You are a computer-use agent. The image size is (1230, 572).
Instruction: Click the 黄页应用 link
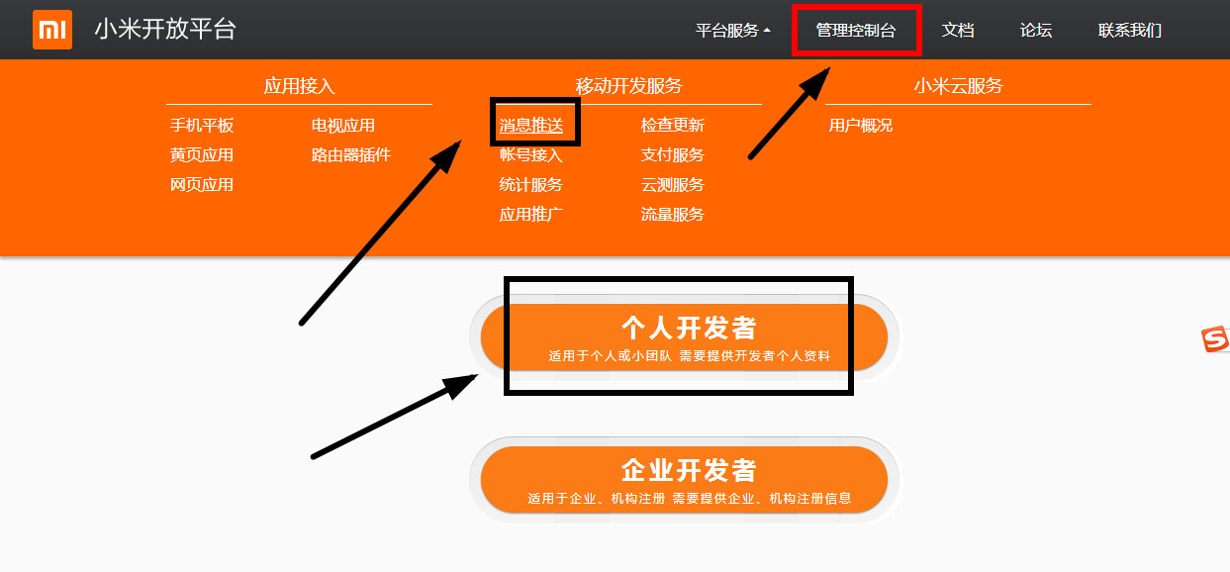pos(202,155)
